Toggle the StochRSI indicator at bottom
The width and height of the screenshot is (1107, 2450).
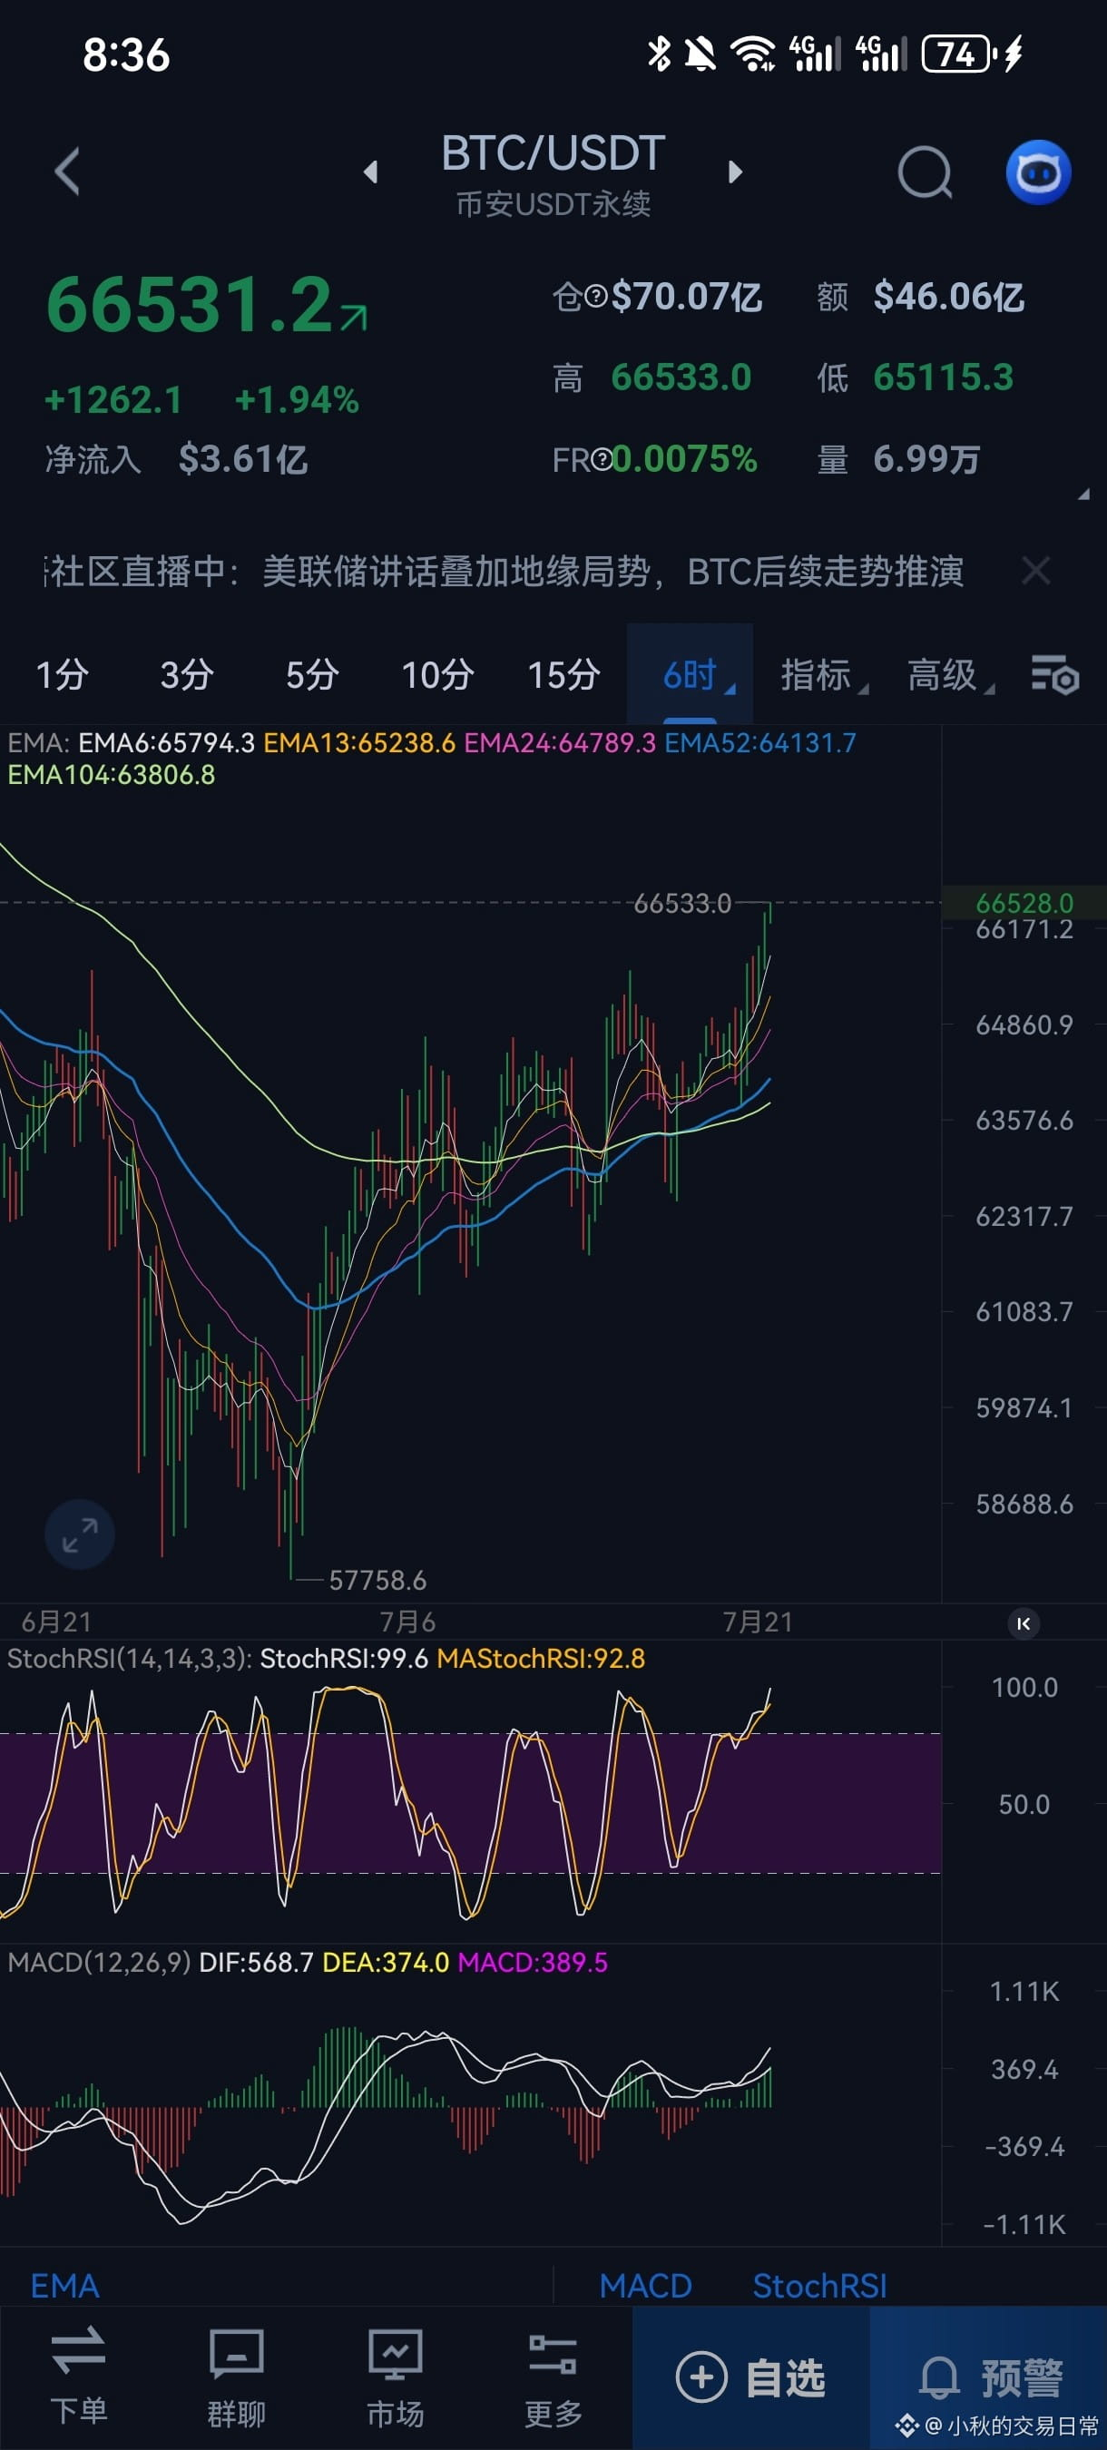(x=819, y=2286)
